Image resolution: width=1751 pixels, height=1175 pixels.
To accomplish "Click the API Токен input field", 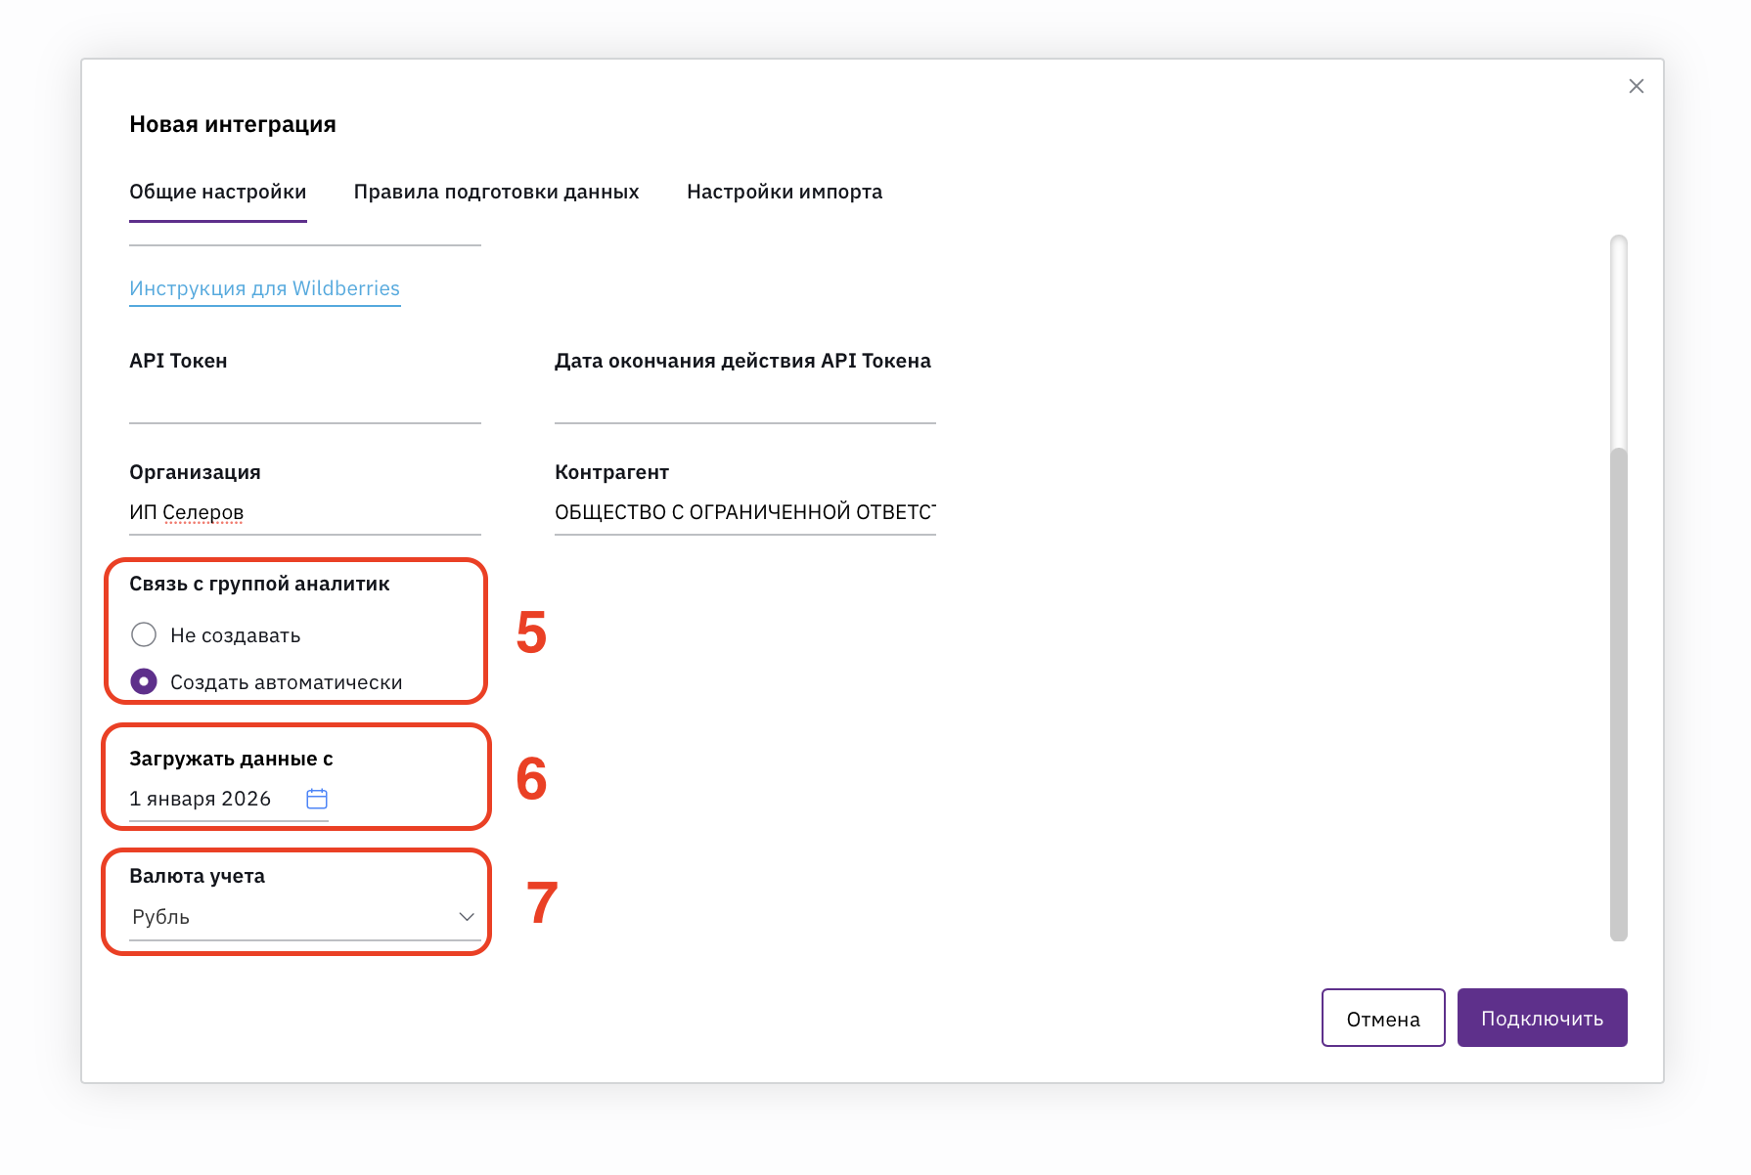I will click(304, 402).
